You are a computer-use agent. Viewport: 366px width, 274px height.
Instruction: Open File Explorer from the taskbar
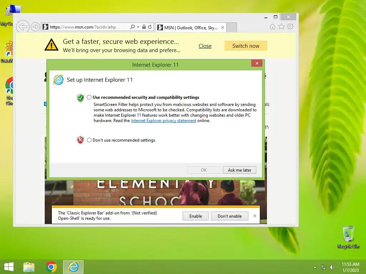click(29, 267)
